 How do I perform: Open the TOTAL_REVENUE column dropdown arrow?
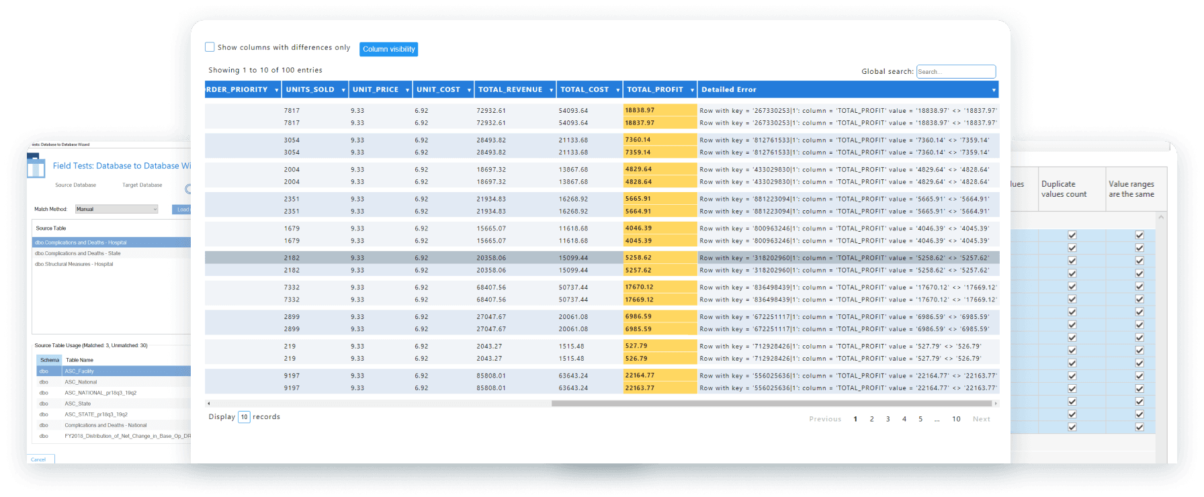(x=551, y=90)
